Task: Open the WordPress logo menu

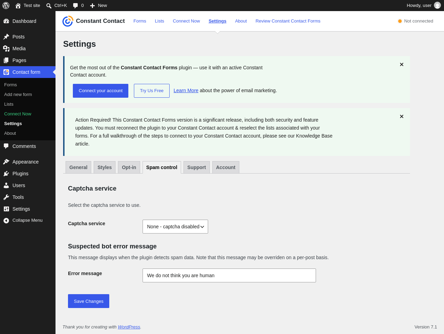Action: click(6, 6)
